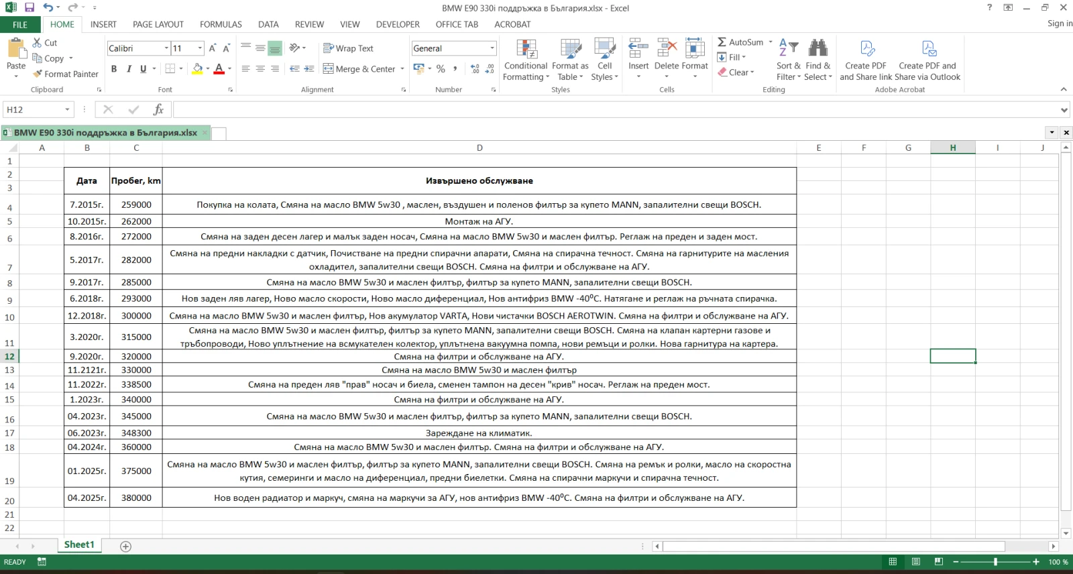This screenshot has width=1073, height=574.
Task: Toggle Wrap Text for the cell
Action: 348,48
